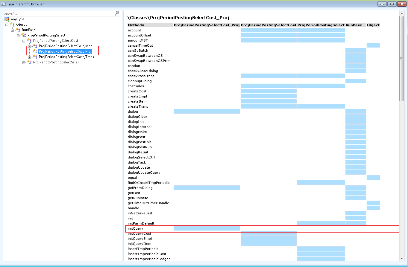Viewport: 408px width, 267px height.
Task: Click the AnyType root node icon
Action: tap(7, 19)
